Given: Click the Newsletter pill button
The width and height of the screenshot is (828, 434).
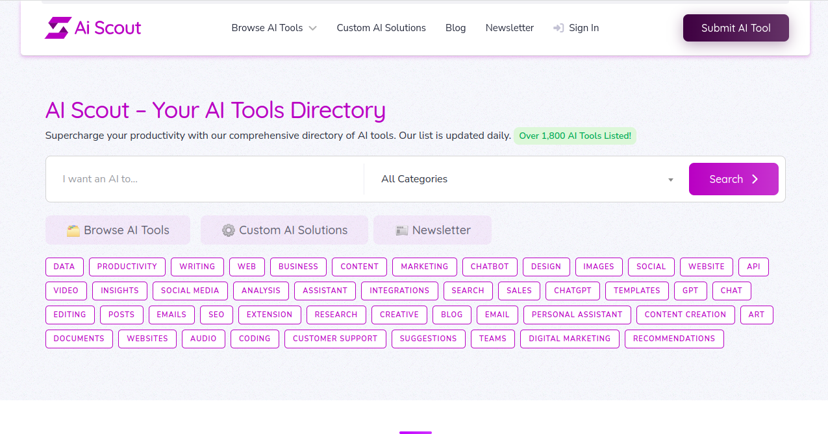Looking at the screenshot, I should (433, 230).
